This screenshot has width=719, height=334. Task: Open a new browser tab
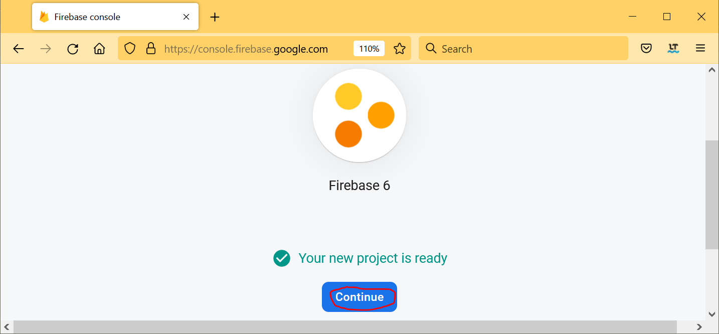tap(215, 17)
